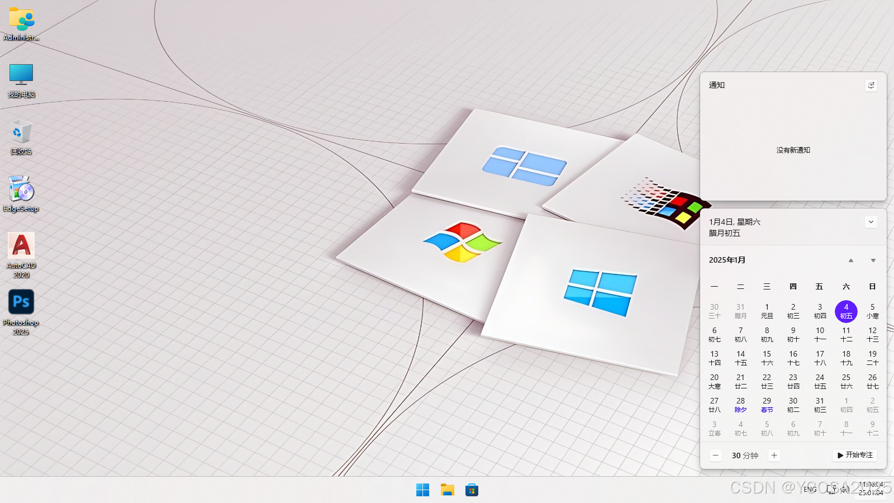The width and height of the screenshot is (894, 503).
Task: Select January 21 廿二 in calendar
Action: (741, 382)
